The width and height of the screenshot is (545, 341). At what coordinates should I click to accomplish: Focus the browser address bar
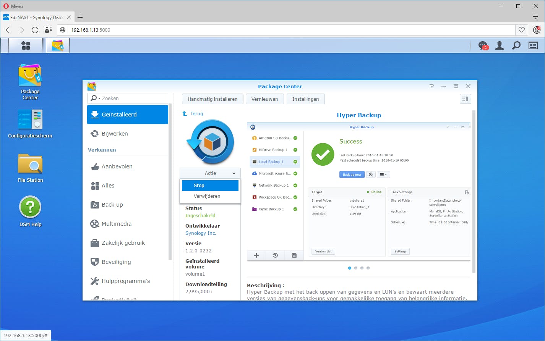point(287,30)
